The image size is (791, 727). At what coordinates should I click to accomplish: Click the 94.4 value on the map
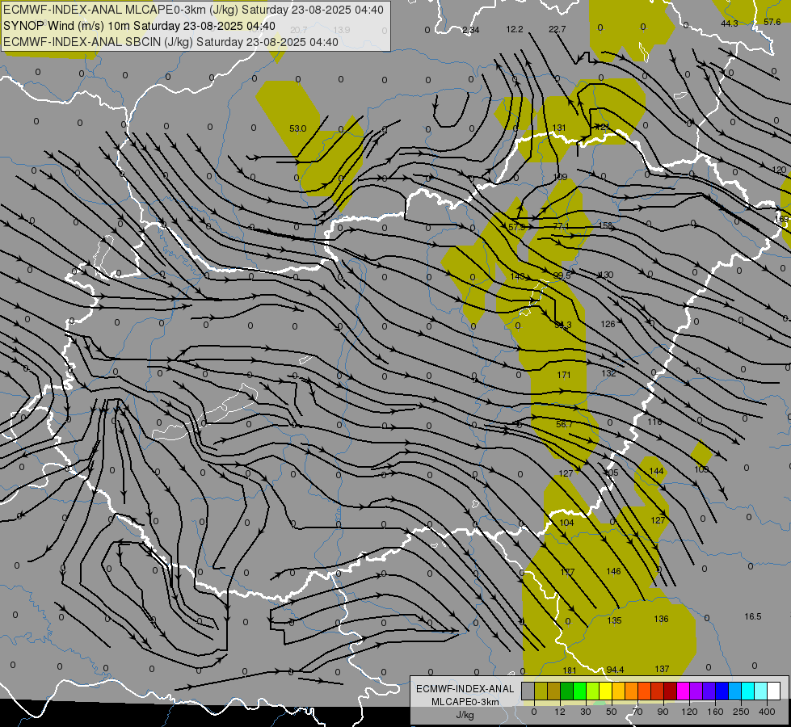pyautogui.click(x=615, y=670)
